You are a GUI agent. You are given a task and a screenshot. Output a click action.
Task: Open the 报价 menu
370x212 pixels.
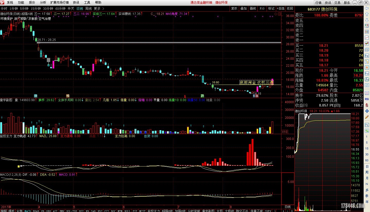(x=32, y=3)
